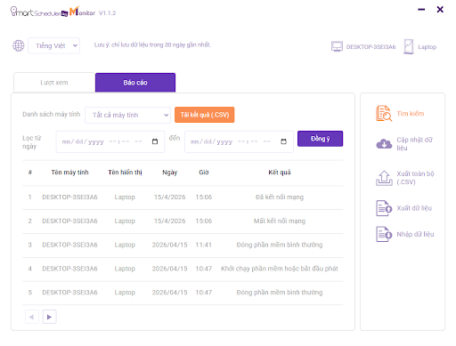The width and height of the screenshot is (456, 346).
Task: Click the laptop chart icon
Action: pyautogui.click(x=409, y=46)
